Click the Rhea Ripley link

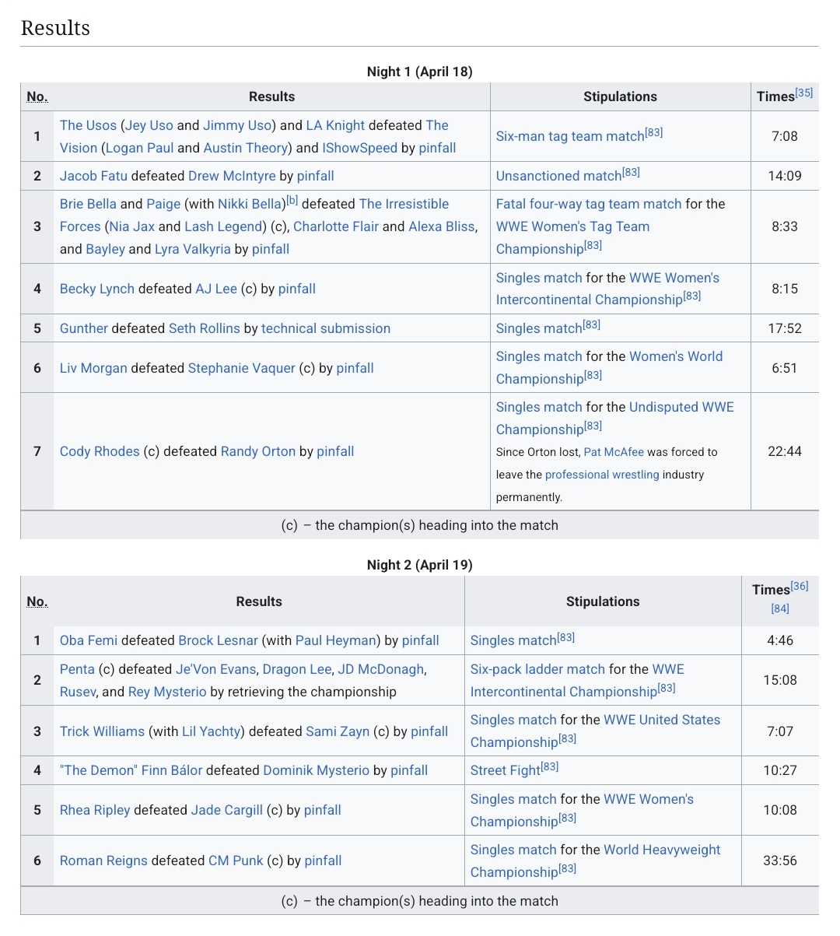pos(95,810)
